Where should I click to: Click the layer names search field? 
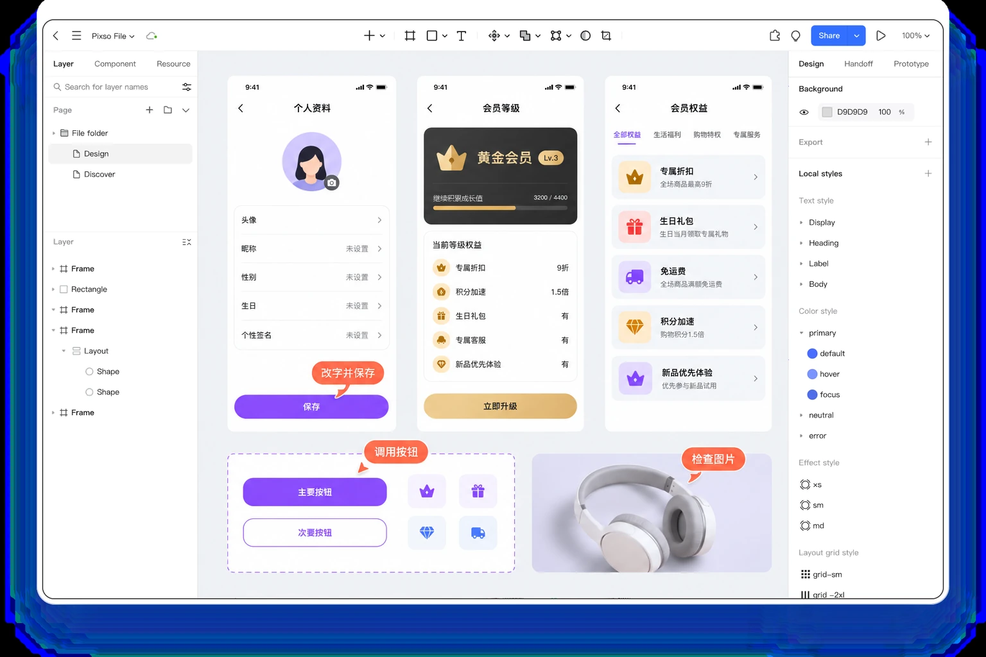pos(114,87)
